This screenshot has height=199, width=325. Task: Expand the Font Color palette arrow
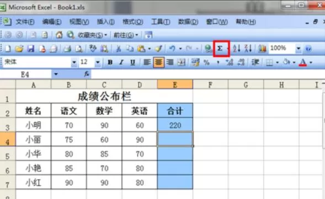[311, 62]
